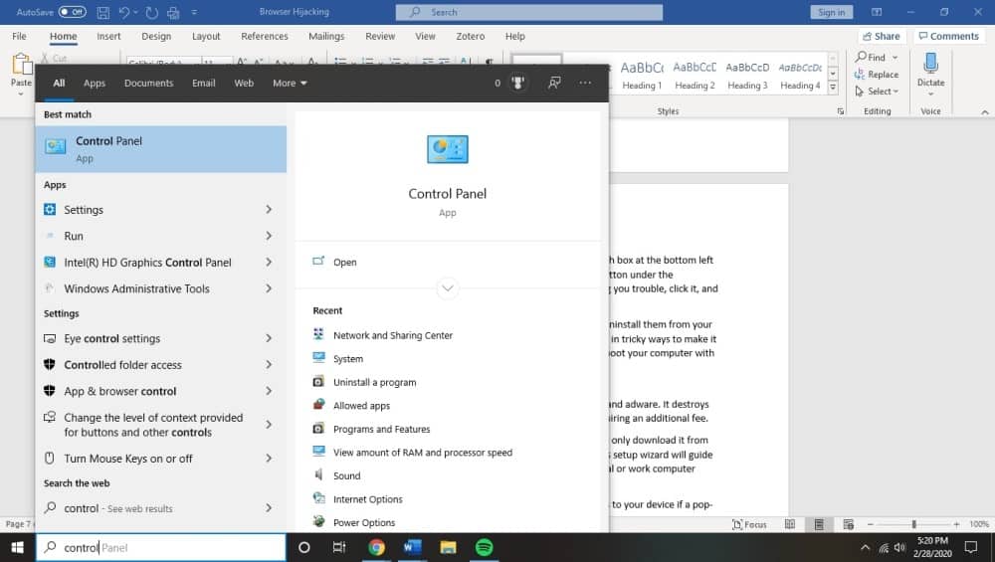Image resolution: width=995 pixels, height=562 pixels.
Task: Click the Task View taskbar icon
Action: click(339, 547)
